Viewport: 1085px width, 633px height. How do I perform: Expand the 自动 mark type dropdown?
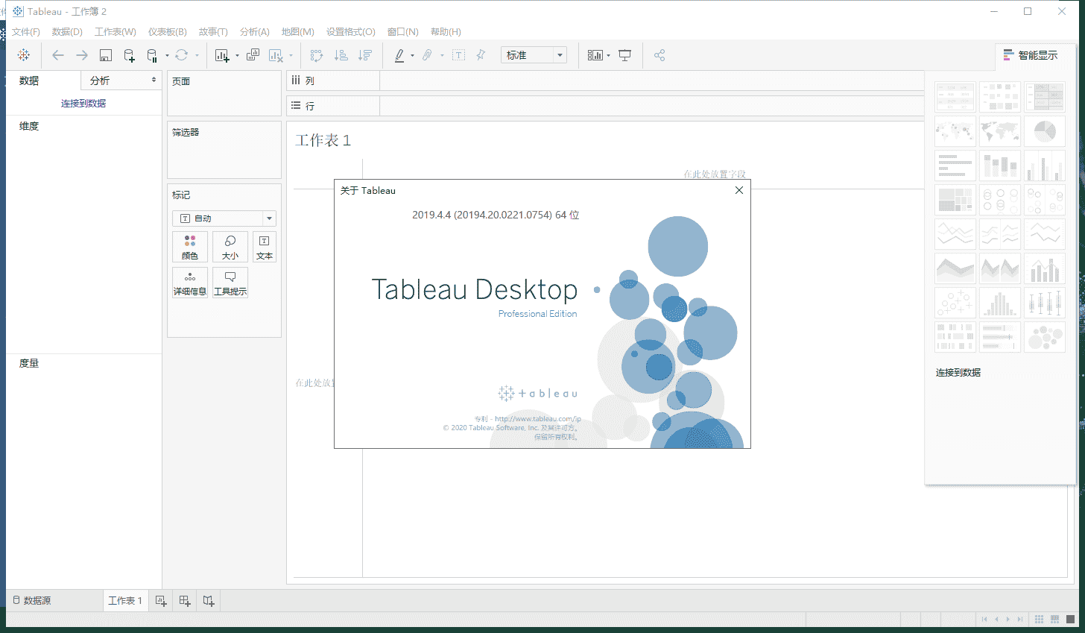[269, 218]
